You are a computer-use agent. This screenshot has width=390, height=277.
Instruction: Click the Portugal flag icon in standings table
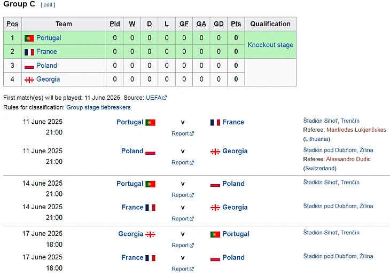[29, 38]
